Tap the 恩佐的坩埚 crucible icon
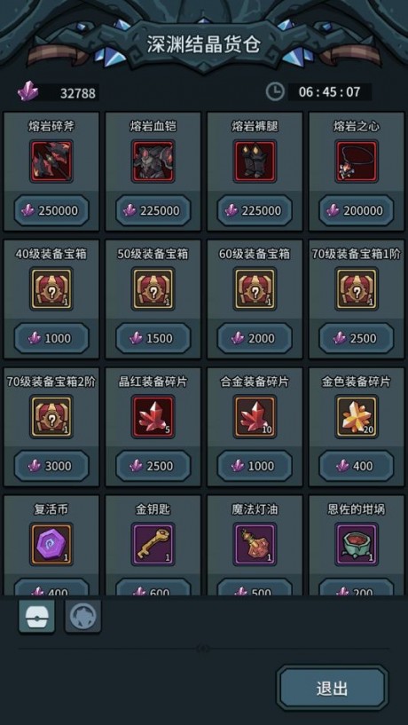Viewport: 408px width, 725px height. tap(357, 544)
